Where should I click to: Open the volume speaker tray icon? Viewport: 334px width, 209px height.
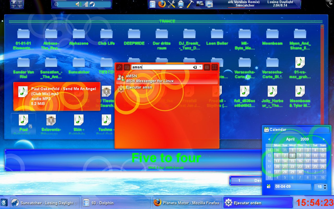(78, 4)
